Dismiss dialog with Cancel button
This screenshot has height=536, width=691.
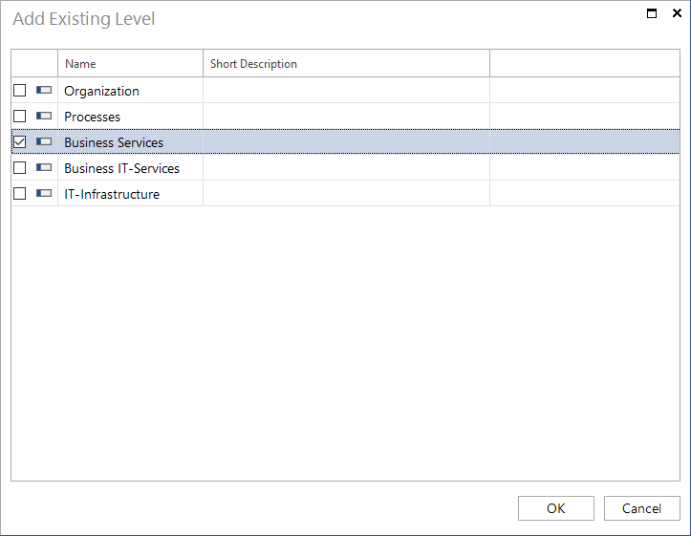(x=641, y=508)
